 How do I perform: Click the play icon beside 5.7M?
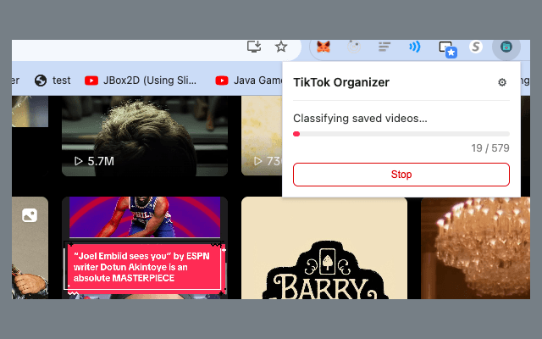(79, 161)
